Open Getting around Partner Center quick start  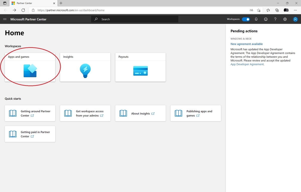pos(30,113)
